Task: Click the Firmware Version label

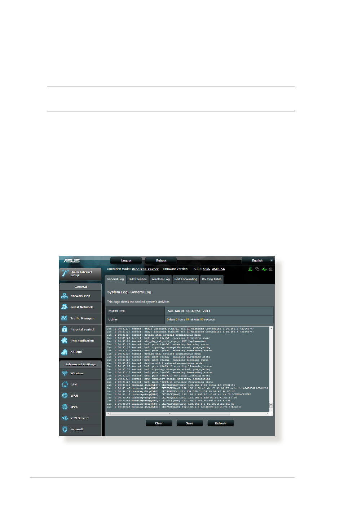Action: (176, 269)
